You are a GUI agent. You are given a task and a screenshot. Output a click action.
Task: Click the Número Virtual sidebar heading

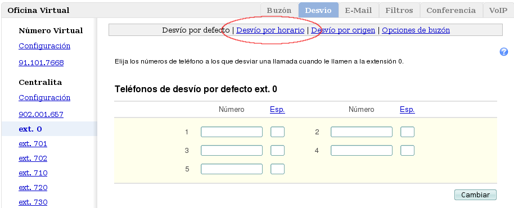(51, 31)
